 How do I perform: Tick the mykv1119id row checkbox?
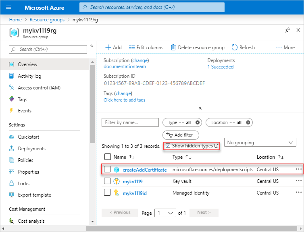click(107, 193)
